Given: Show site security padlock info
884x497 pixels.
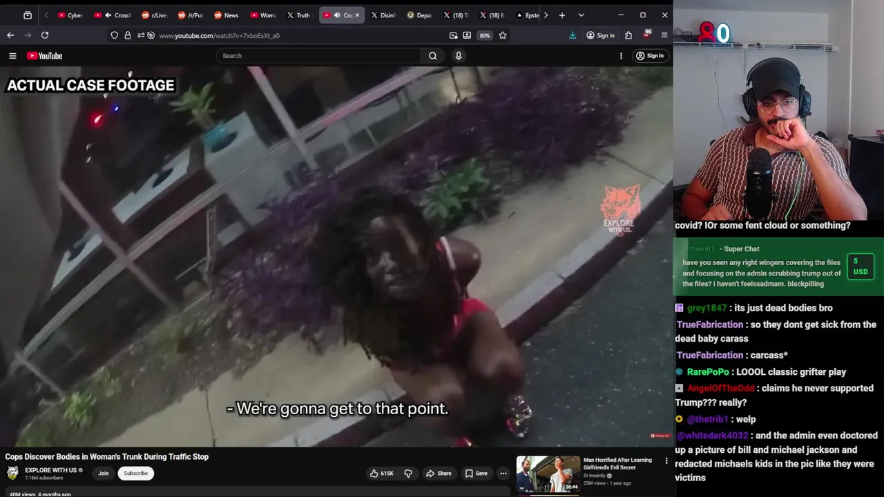Looking at the screenshot, I should click(x=128, y=35).
